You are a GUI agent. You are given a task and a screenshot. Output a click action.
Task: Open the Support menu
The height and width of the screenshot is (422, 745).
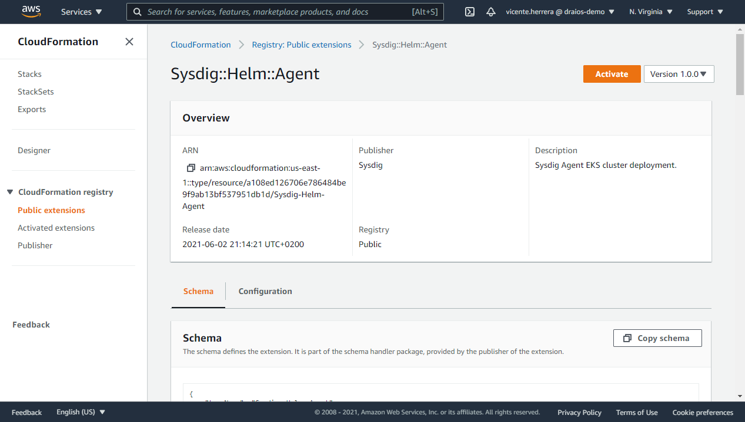coord(704,11)
